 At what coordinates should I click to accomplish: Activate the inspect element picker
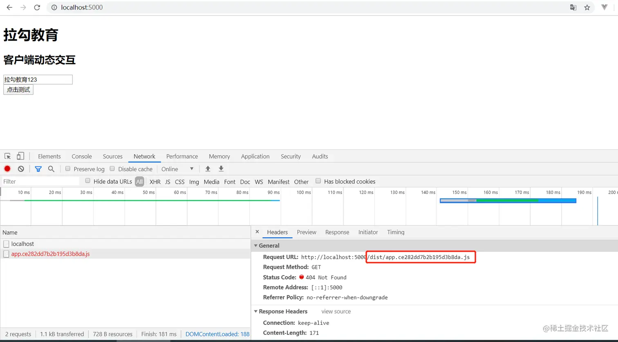tap(7, 156)
